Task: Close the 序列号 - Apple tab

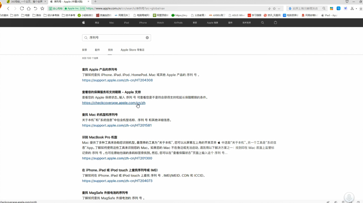Action: tap(88, 2)
